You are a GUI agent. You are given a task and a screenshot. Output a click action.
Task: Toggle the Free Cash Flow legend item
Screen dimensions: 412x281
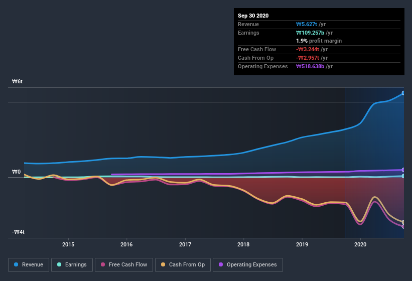click(124, 264)
